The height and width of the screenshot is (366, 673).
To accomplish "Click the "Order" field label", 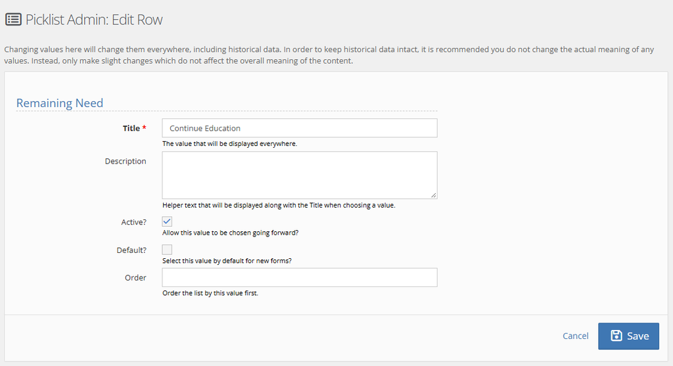I will tap(135, 277).
